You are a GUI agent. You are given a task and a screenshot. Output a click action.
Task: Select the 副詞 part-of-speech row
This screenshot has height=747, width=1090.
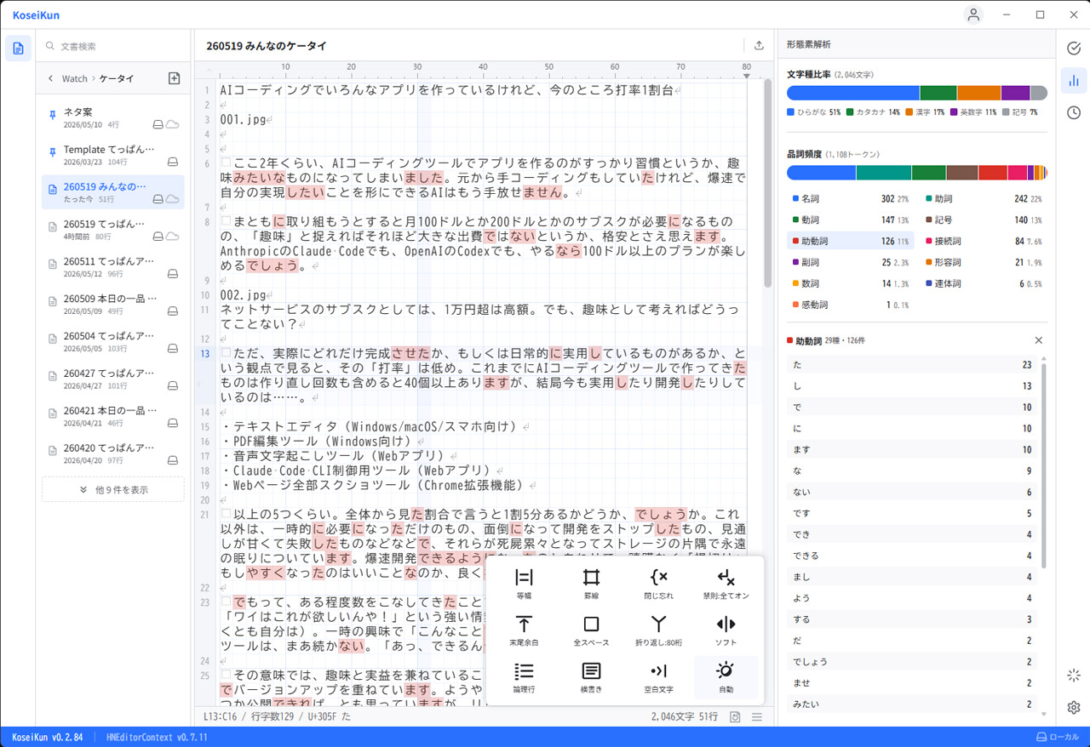coord(851,262)
